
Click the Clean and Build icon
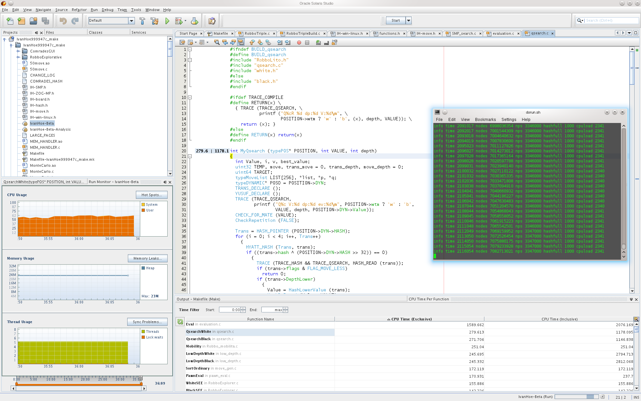155,21
